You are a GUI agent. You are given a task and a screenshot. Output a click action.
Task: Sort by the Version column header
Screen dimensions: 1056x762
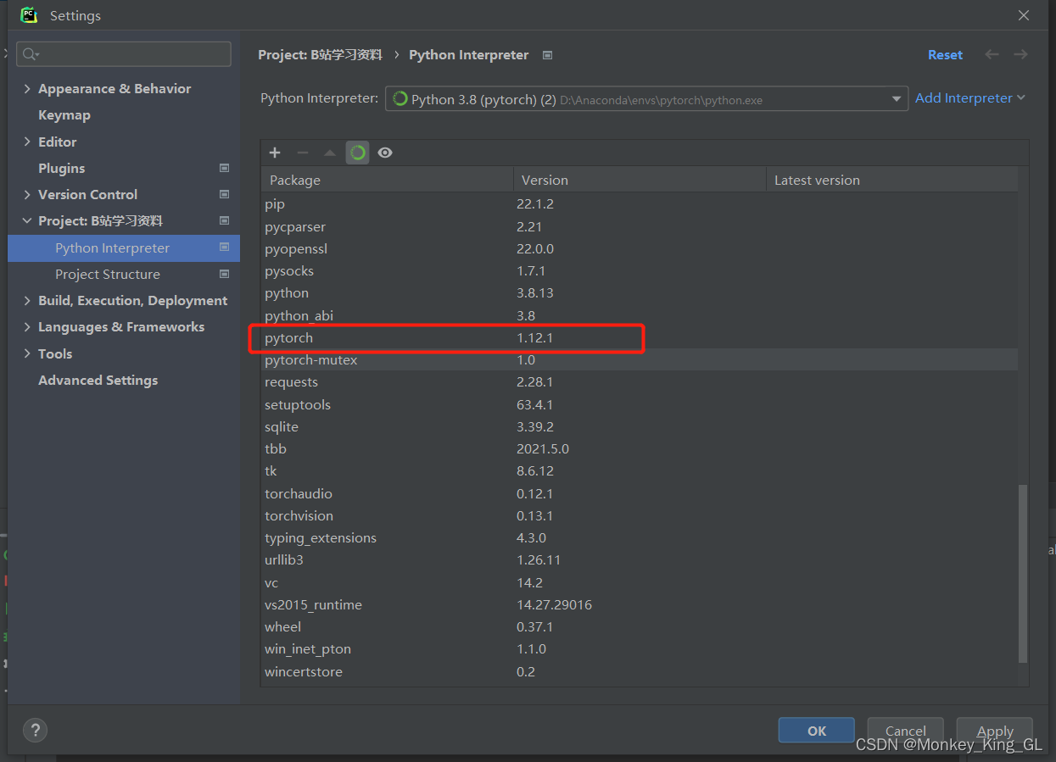[640, 180]
